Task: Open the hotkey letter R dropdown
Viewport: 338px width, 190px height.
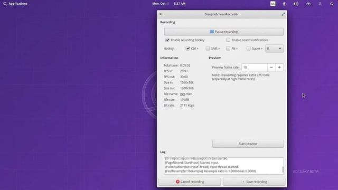Action: 275,49
